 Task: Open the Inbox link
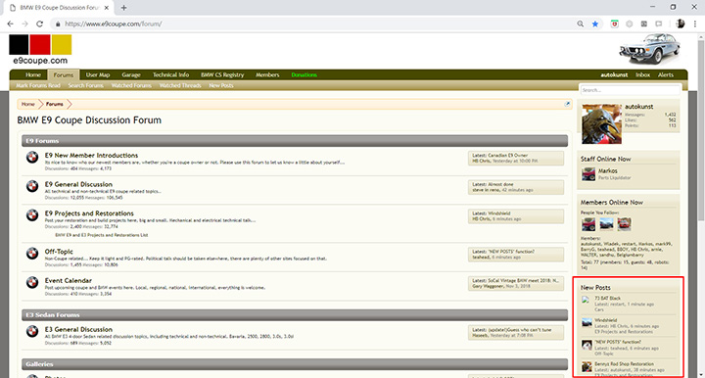[x=643, y=74]
